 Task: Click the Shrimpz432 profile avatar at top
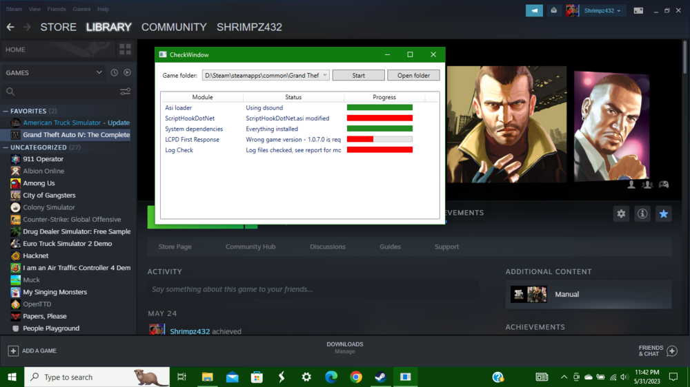(x=572, y=10)
